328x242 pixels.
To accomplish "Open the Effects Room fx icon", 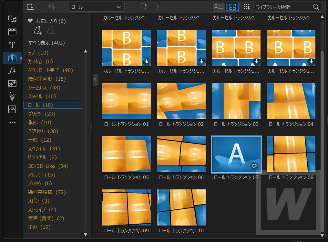I will 12,70.
